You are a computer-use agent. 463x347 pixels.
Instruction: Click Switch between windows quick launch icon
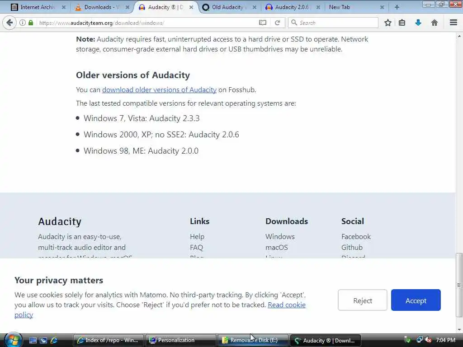pyautogui.click(x=43, y=340)
